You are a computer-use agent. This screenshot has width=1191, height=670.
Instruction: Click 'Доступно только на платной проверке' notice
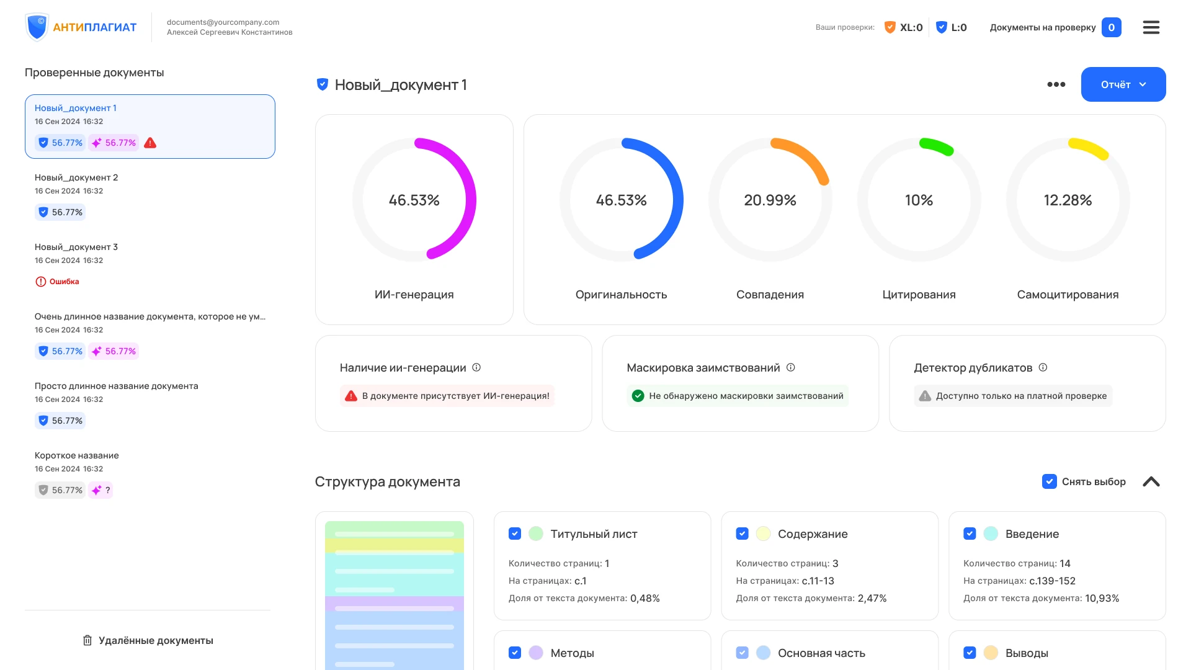click(x=1013, y=396)
